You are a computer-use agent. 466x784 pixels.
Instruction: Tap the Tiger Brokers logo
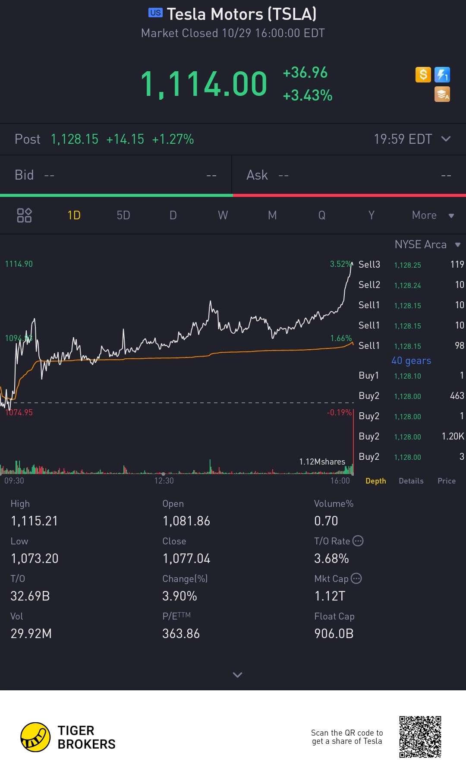(68, 737)
